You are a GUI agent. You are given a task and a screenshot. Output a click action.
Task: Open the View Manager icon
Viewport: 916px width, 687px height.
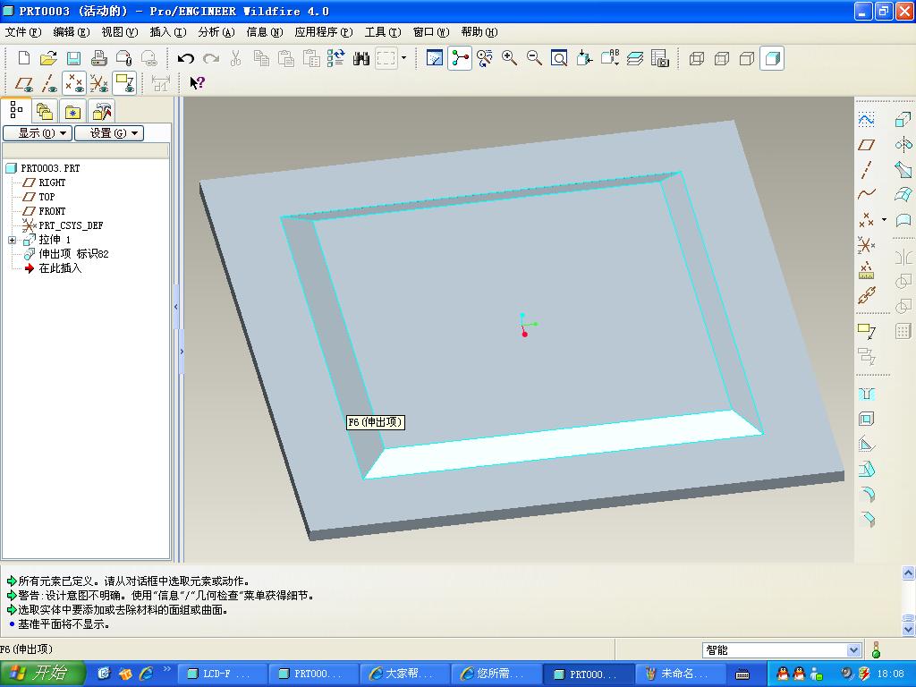pos(660,58)
